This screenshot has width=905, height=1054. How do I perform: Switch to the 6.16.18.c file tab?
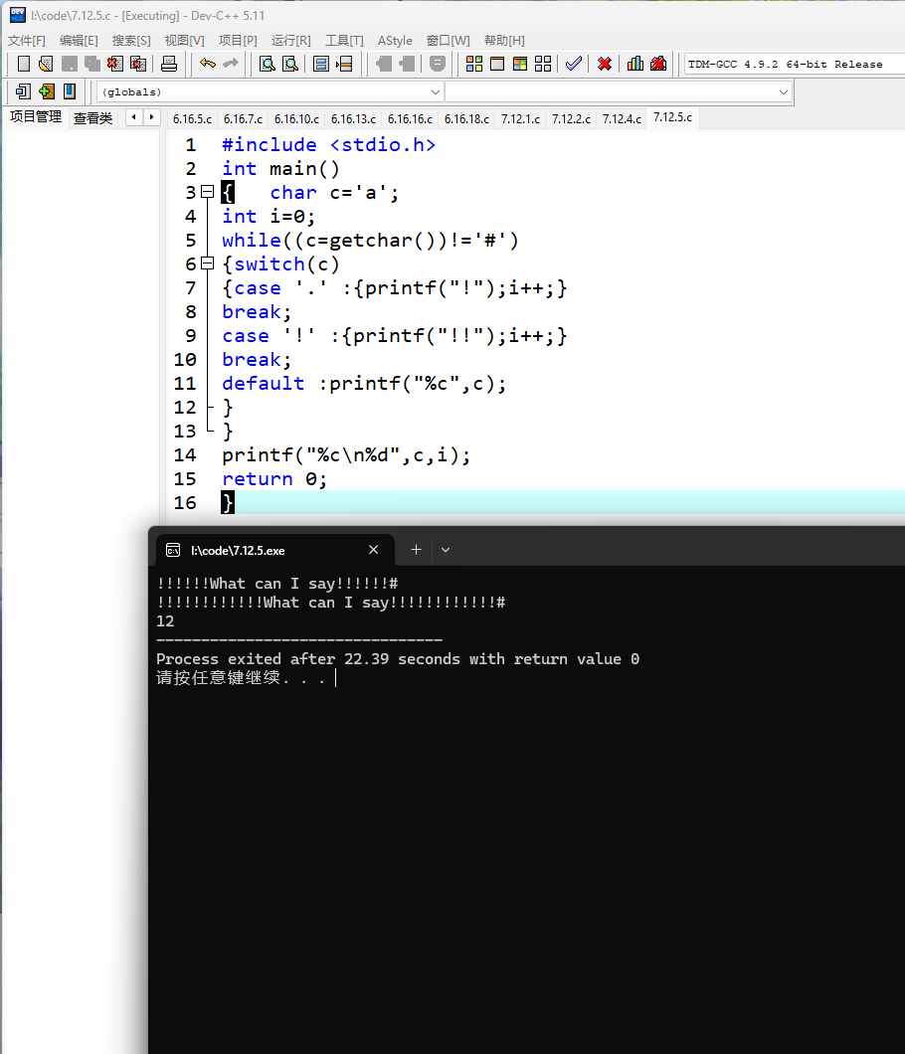(x=466, y=119)
